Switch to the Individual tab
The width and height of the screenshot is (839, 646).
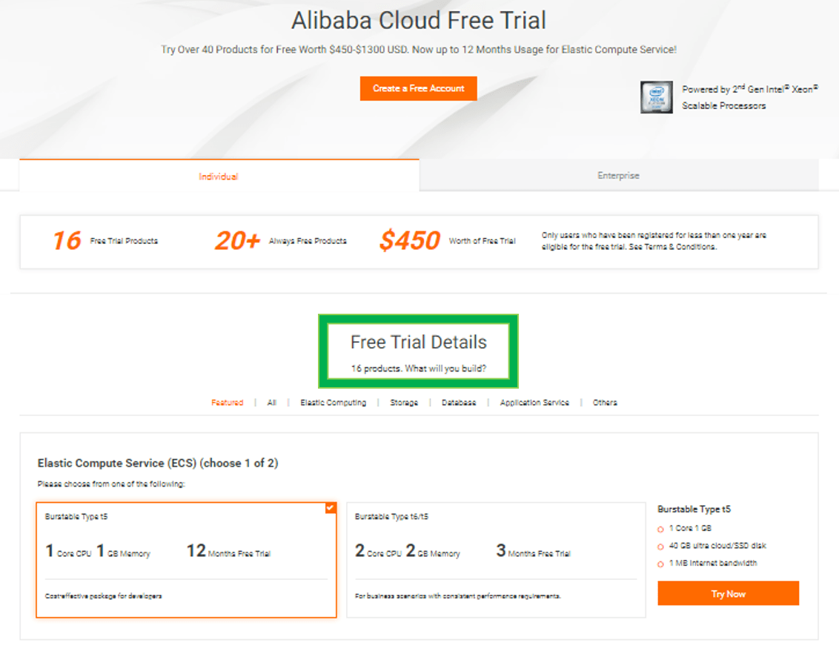[x=218, y=176]
